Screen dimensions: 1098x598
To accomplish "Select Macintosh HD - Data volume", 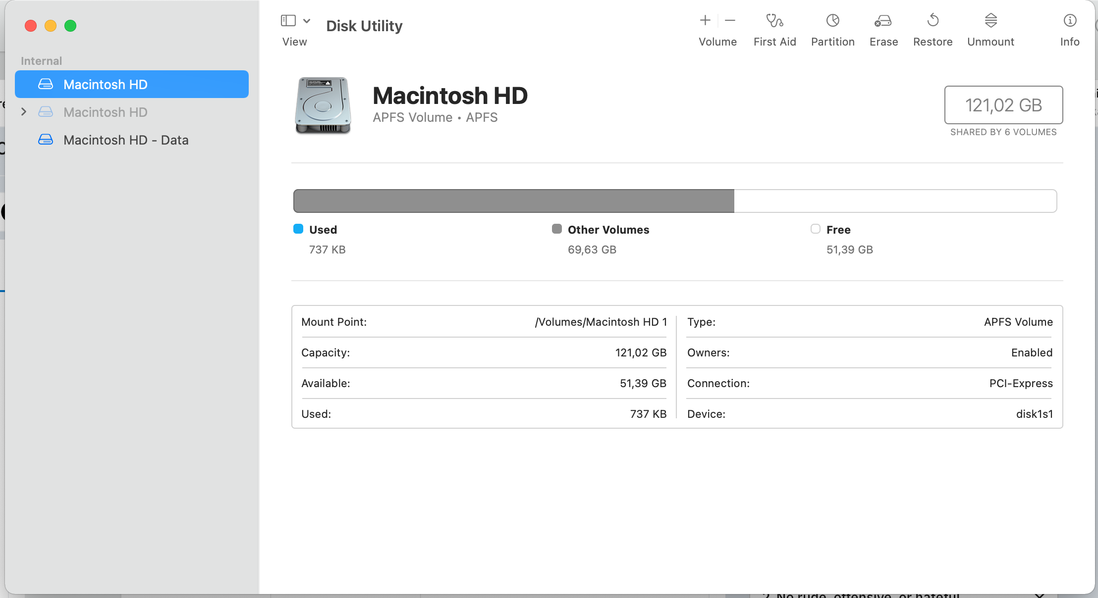I will point(126,140).
